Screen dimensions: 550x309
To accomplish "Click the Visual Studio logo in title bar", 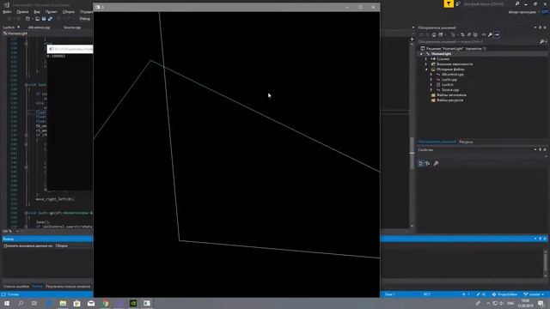I will click(6, 4).
